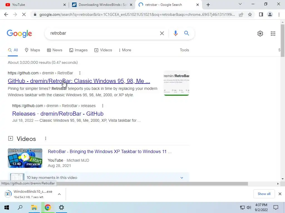Open the Releases dremin/RetroBar link
The height and width of the screenshot is (213, 285).
click(x=58, y=114)
